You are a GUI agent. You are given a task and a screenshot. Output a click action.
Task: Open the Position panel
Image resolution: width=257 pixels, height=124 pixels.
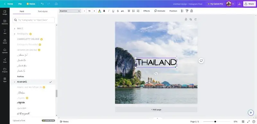coord(173,11)
